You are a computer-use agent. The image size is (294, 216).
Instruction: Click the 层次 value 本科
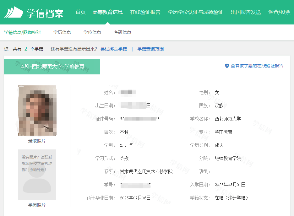pos(124,132)
